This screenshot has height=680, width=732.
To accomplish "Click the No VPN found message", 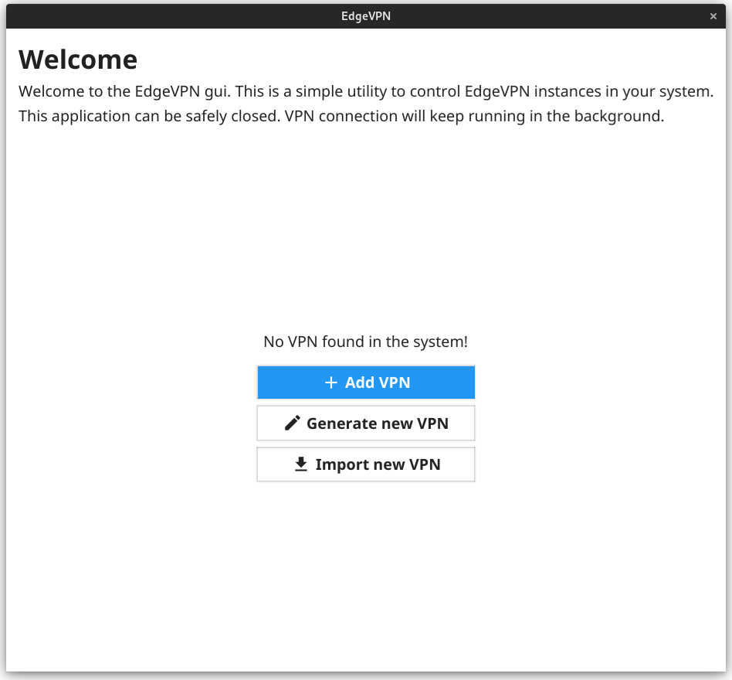I will point(366,341).
